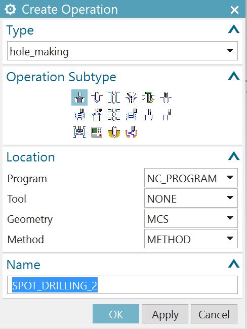Pick the Hole Chamfer Milling subtype

(97, 115)
